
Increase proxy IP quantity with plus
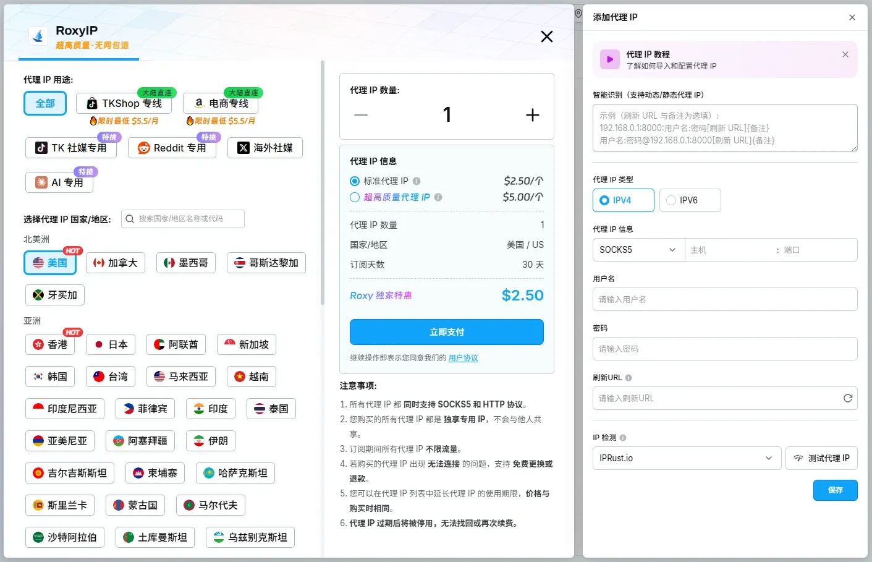(x=533, y=115)
